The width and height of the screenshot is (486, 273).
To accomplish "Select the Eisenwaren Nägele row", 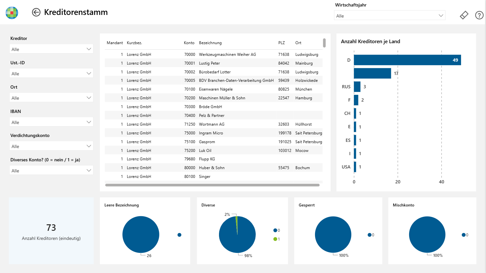I will tap(213, 89).
